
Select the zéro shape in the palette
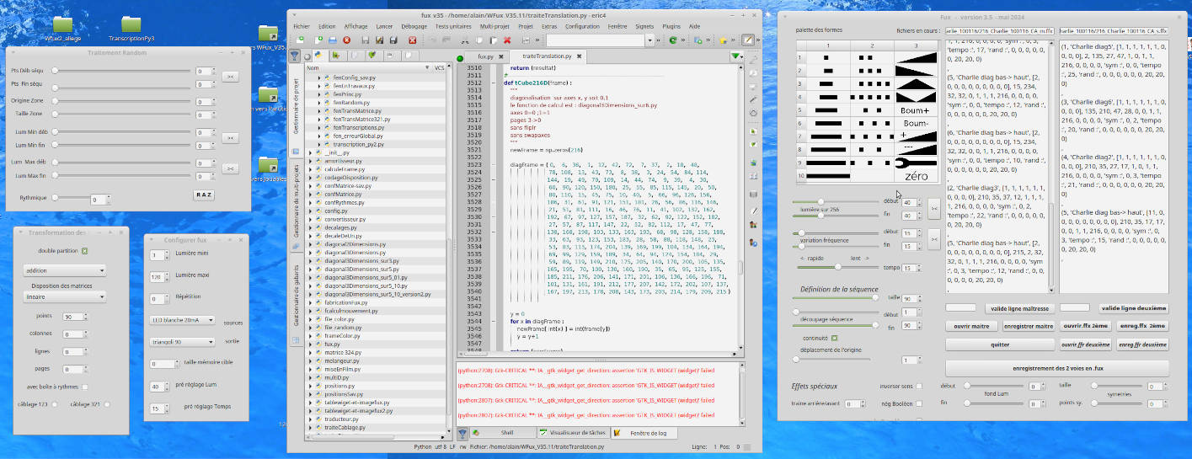(x=914, y=177)
